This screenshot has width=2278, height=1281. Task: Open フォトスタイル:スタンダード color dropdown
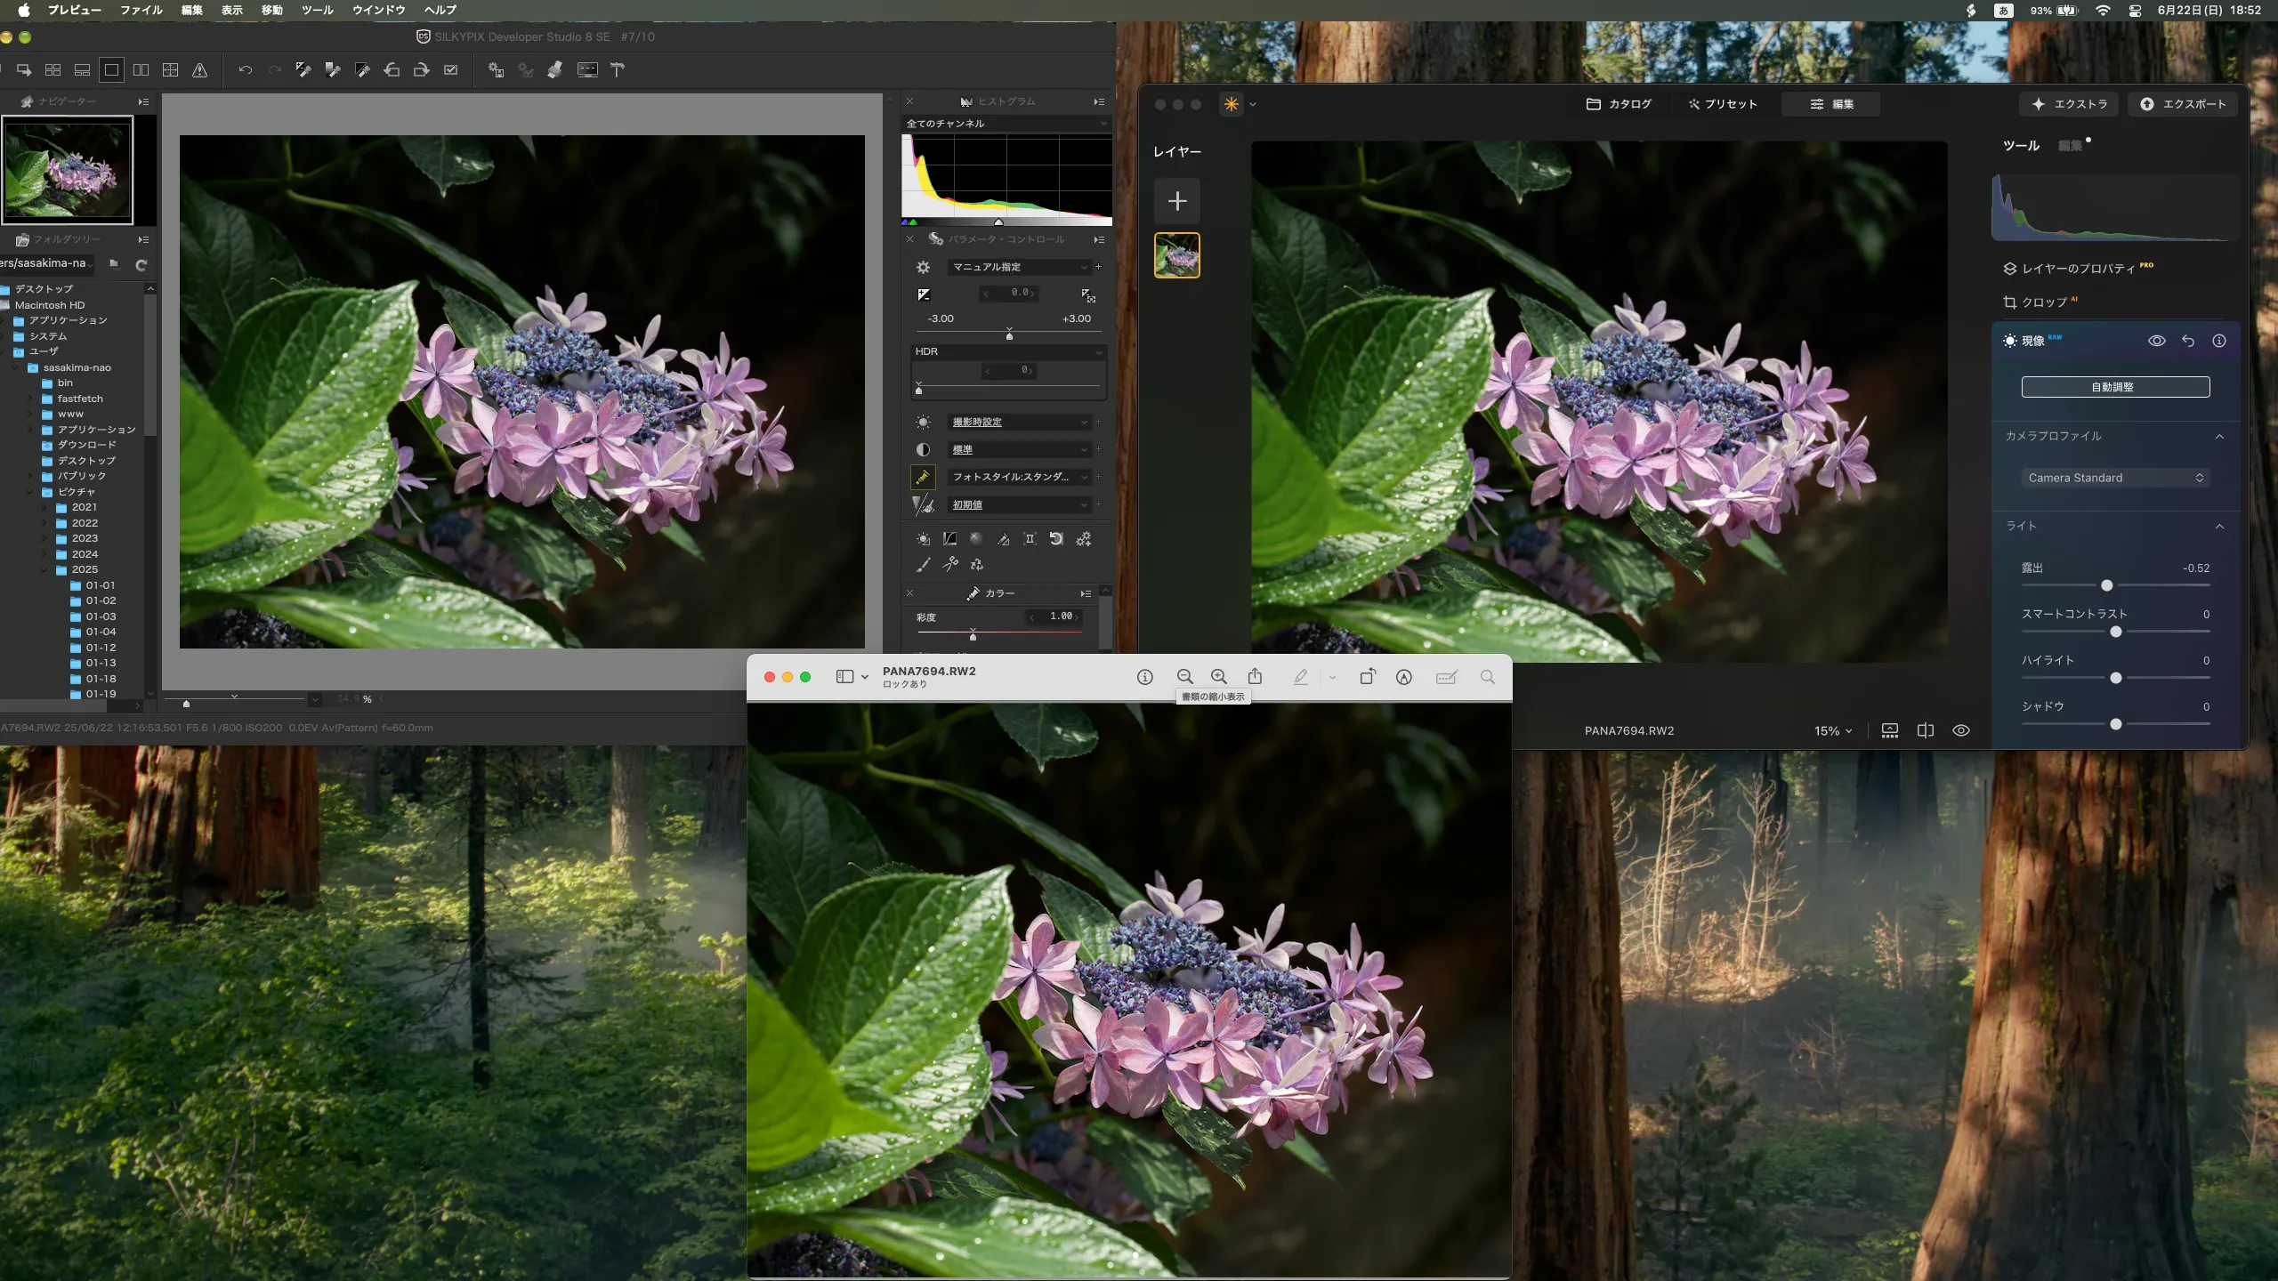pyautogui.click(x=1019, y=477)
